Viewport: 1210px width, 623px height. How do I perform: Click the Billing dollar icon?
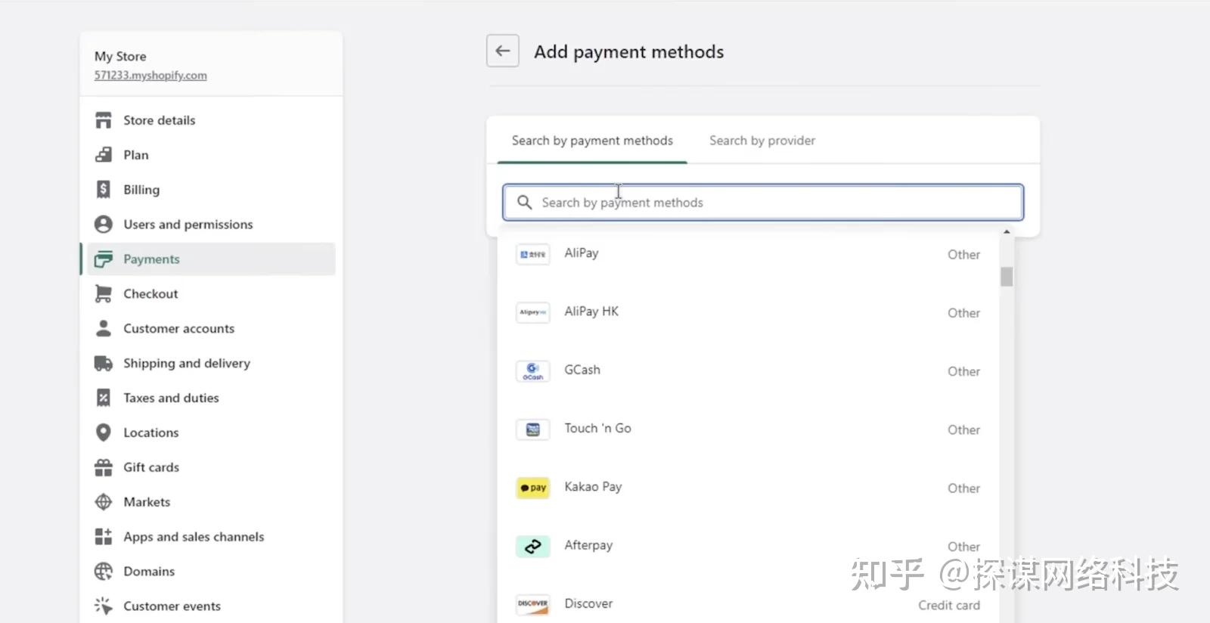pyautogui.click(x=104, y=190)
